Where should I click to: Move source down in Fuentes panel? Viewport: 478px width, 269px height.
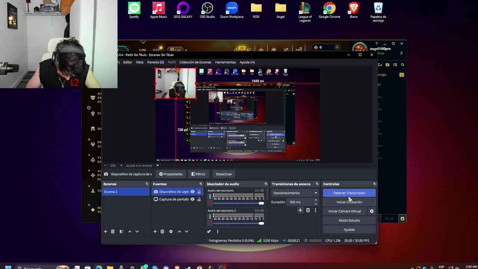[186, 232]
